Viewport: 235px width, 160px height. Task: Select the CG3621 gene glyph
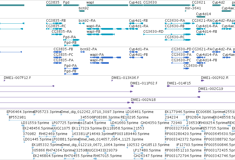coord(194,5)
